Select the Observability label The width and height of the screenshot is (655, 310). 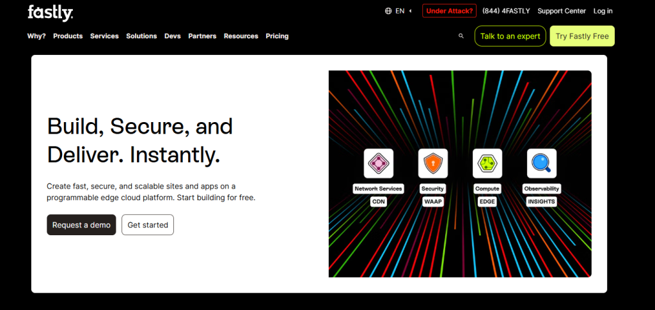(x=541, y=189)
